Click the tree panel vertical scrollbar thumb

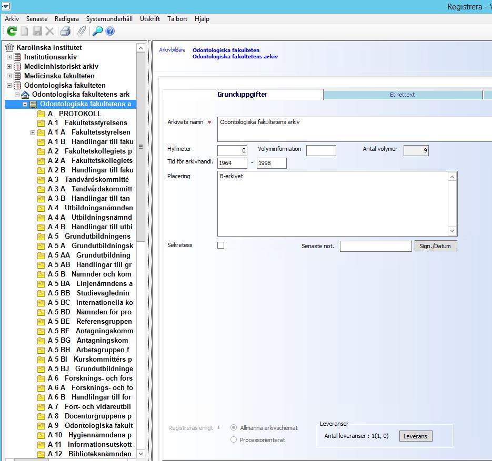(140, 147)
